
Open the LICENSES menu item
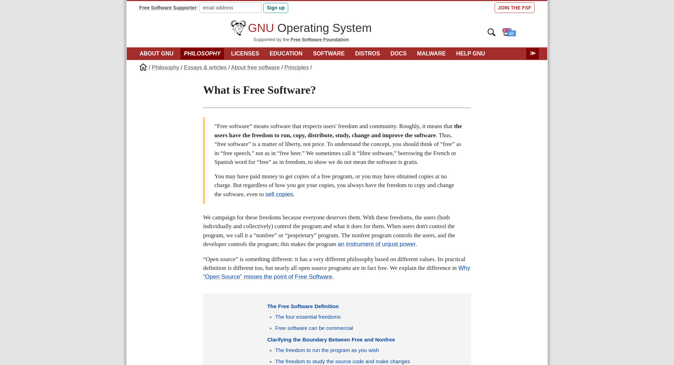coord(245,54)
